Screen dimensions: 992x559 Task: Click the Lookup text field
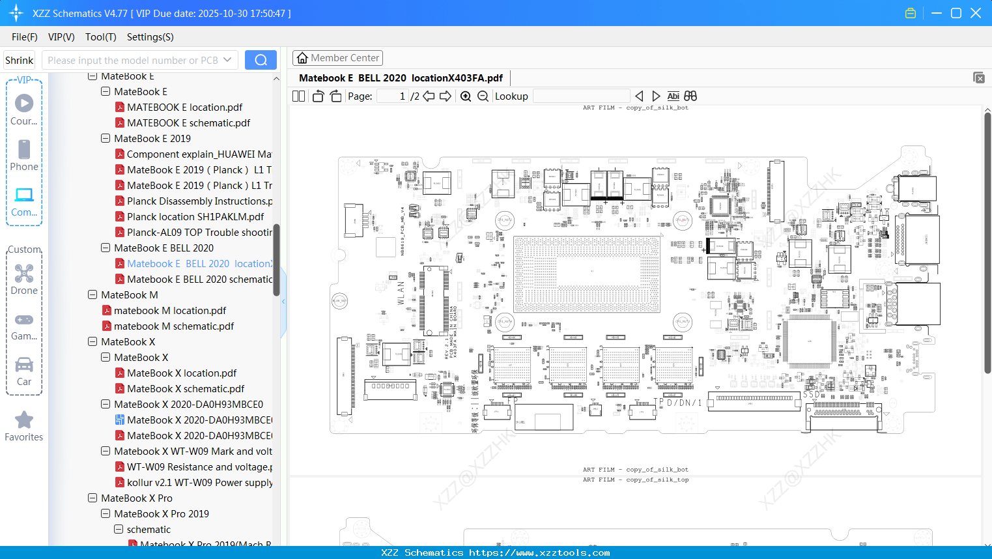[x=581, y=96]
